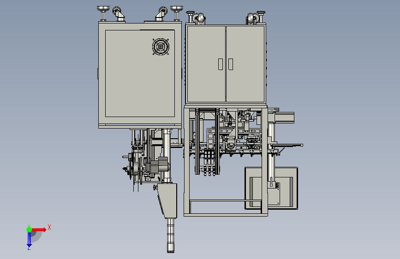The width and height of the screenshot is (400, 259).
Task: Select the far-left leveling foot on left cabinet
Action: 103,13
